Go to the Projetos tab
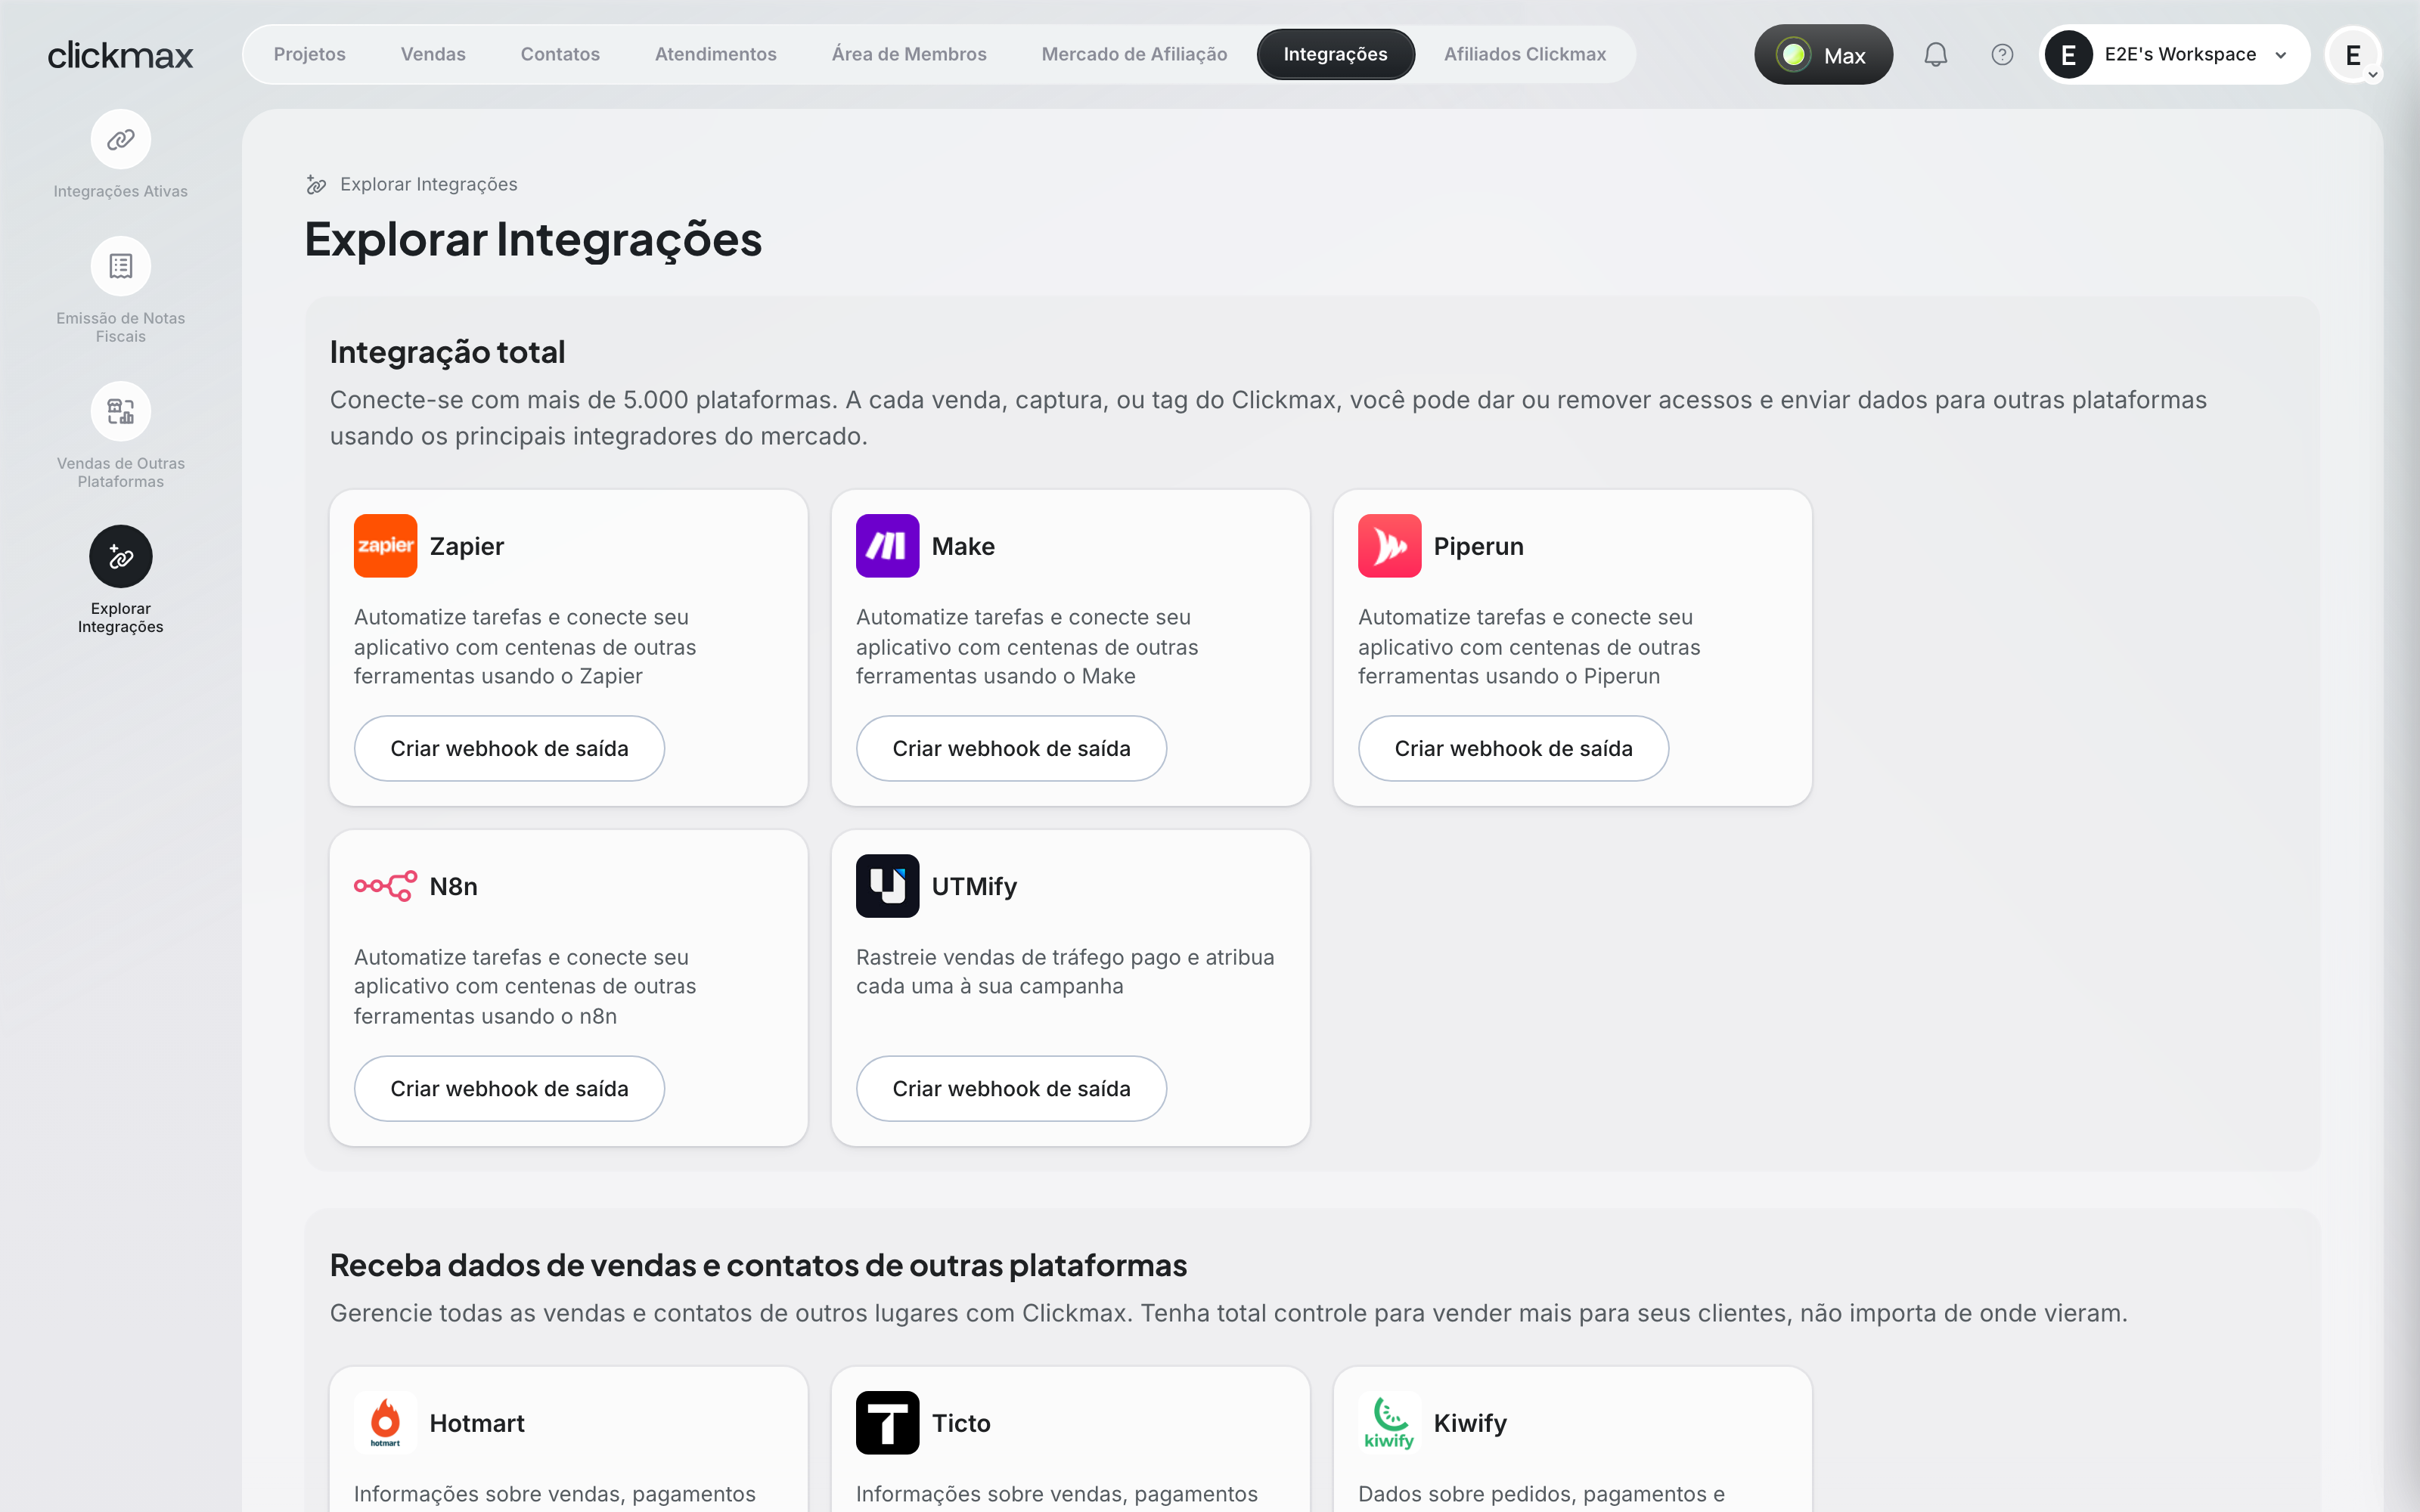 pos(309,55)
